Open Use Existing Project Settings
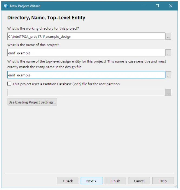 tap(32, 102)
